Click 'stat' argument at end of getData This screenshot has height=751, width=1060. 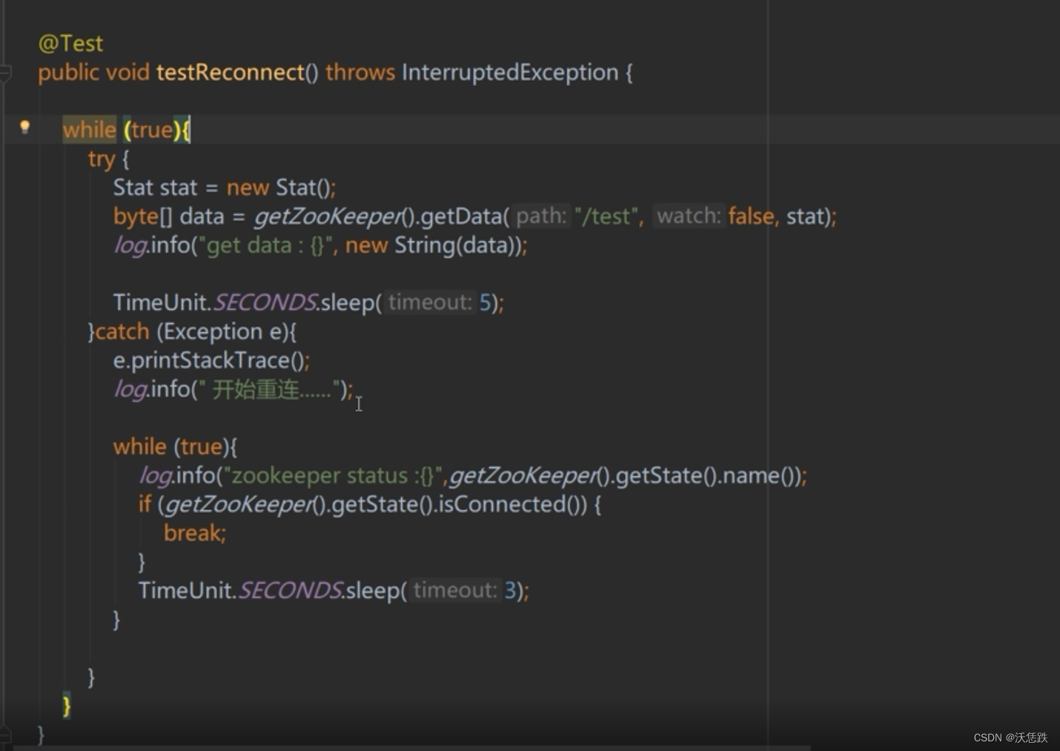point(806,216)
